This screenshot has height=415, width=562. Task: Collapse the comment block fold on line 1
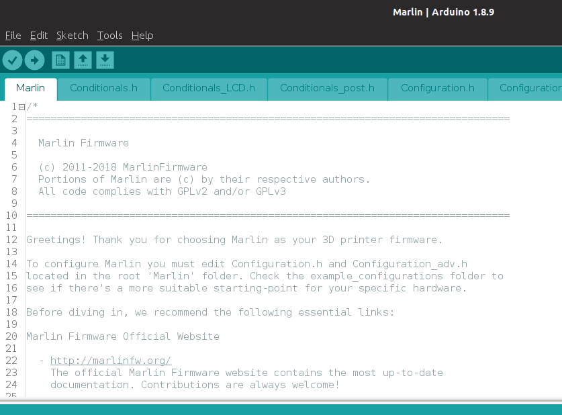pyautogui.click(x=21, y=107)
